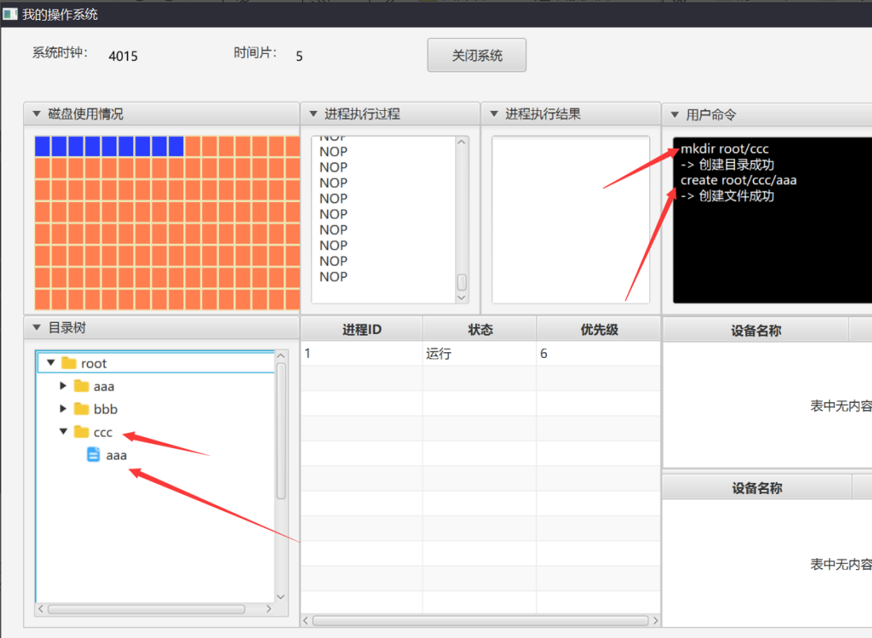Click the upper 设备名称 column header
This screenshot has width=872, height=638.
pos(755,330)
